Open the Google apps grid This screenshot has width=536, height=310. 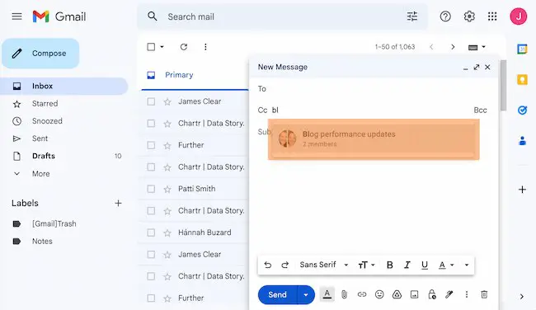(x=492, y=16)
